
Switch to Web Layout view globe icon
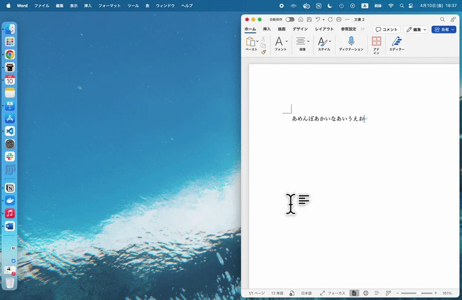pyautogui.click(x=366, y=293)
